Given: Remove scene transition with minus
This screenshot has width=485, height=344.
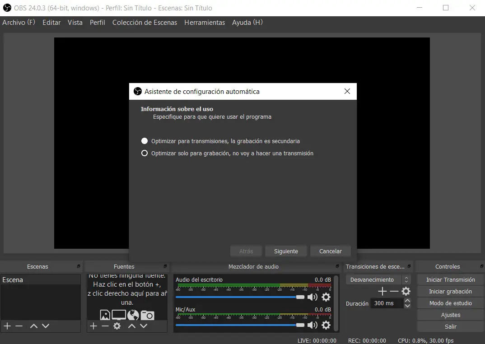Looking at the screenshot, I should click(394, 291).
